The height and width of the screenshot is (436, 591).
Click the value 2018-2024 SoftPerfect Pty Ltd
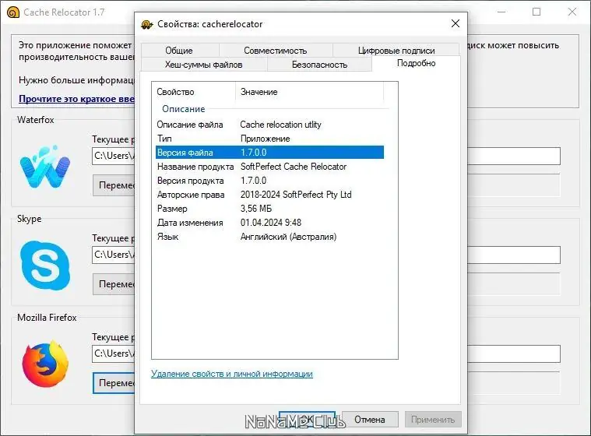pyautogui.click(x=296, y=195)
